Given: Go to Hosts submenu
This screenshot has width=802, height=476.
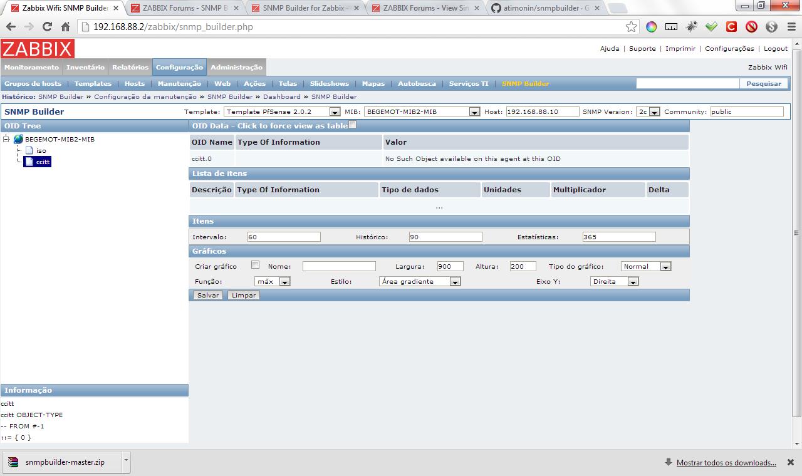Looking at the screenshot, I should (x=135, y=83).
